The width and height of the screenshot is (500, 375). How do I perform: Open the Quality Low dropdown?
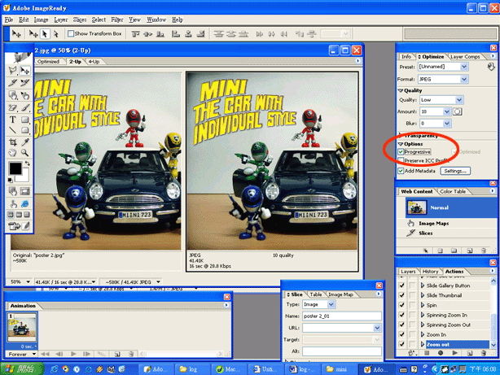pos(458,100)
